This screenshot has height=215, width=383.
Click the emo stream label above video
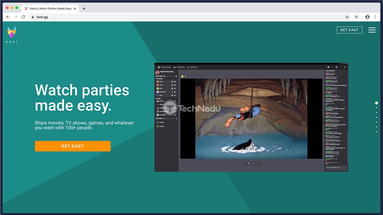184,76
